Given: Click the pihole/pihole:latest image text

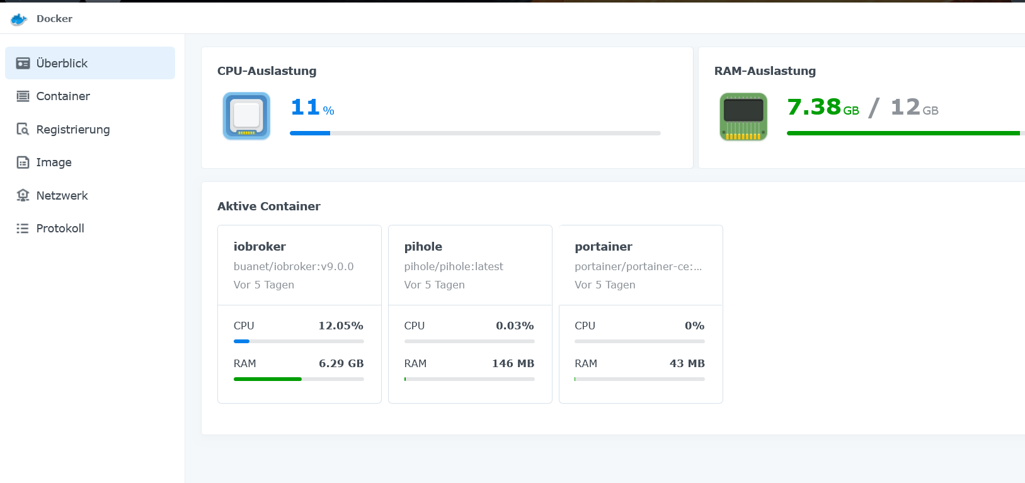Looking at the screenshot, I should pyautogui.click(x=454, y=266).
